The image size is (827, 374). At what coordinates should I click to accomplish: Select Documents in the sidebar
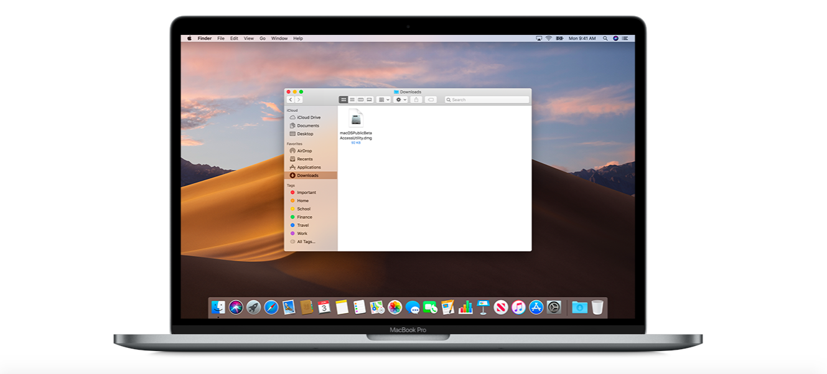(x=311, y=126)
